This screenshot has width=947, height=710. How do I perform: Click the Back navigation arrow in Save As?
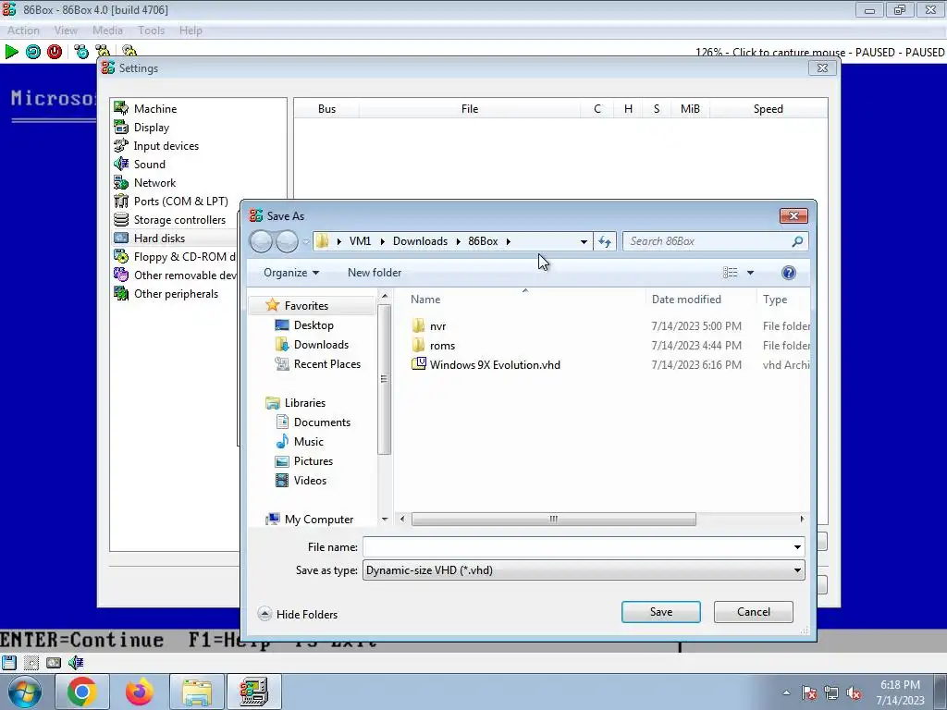tap(261, 241)
